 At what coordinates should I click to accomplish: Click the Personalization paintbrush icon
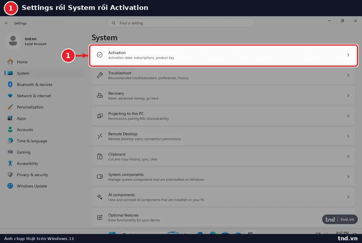coord(10,107)
